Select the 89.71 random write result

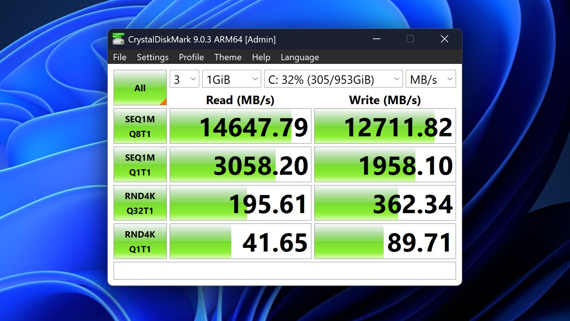pos(385,241)
